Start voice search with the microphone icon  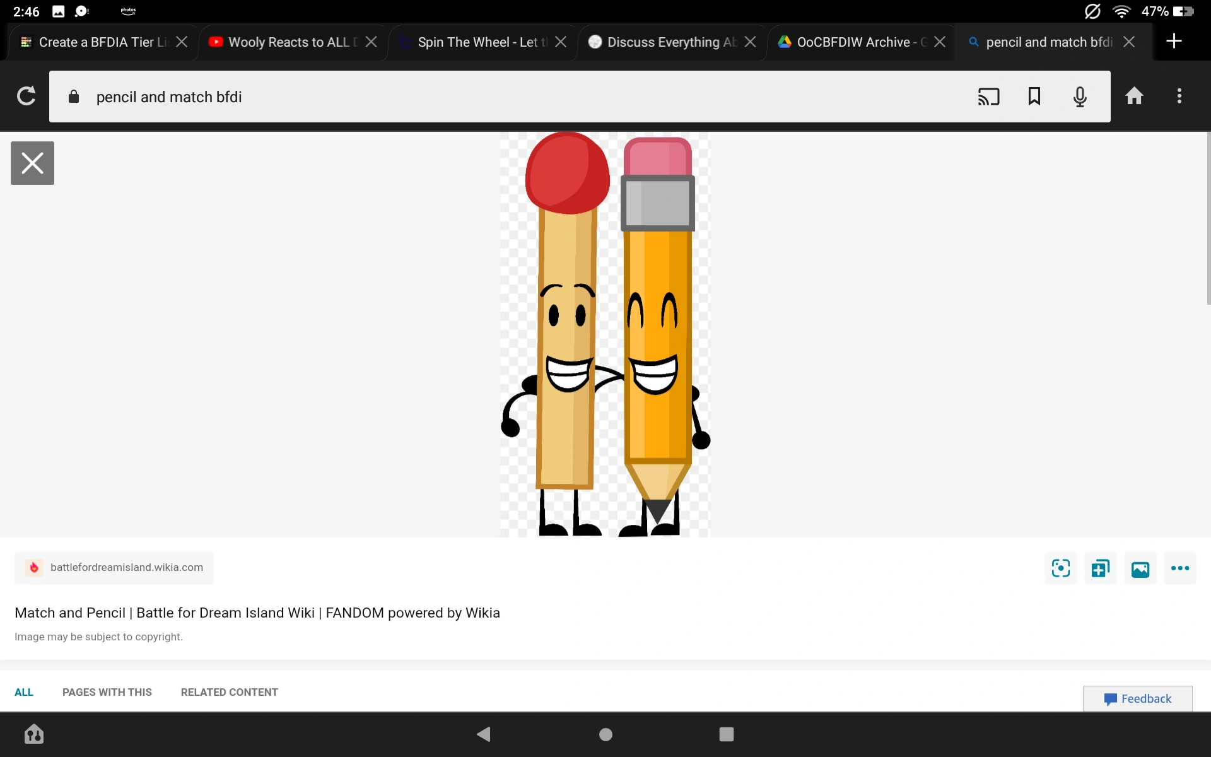pos(1080,97)
